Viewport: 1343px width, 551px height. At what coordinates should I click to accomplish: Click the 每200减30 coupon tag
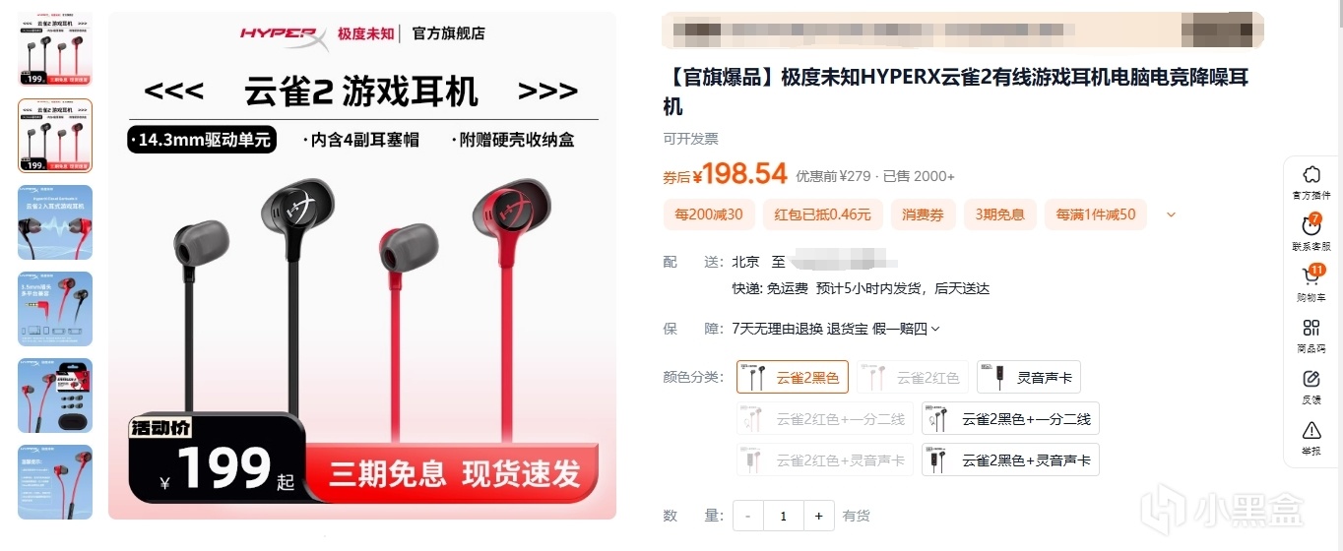point(709,214)
